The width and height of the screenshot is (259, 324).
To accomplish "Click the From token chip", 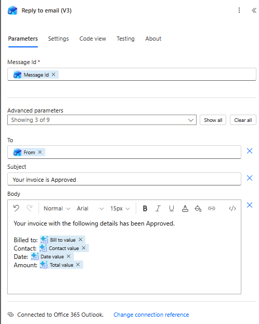I will [x=29, y=152].
